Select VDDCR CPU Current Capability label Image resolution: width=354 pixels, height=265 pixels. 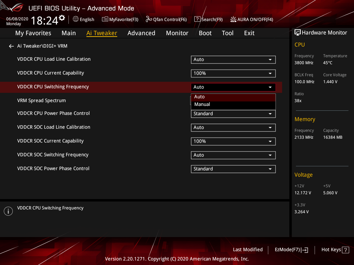tap(50, 73)
